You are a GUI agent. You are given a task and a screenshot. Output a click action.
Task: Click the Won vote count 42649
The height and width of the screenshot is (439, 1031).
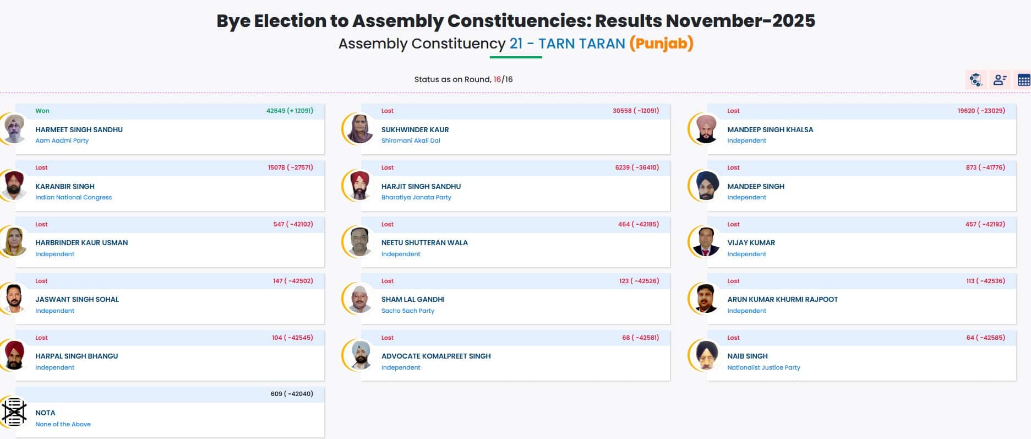click(288, 111)
